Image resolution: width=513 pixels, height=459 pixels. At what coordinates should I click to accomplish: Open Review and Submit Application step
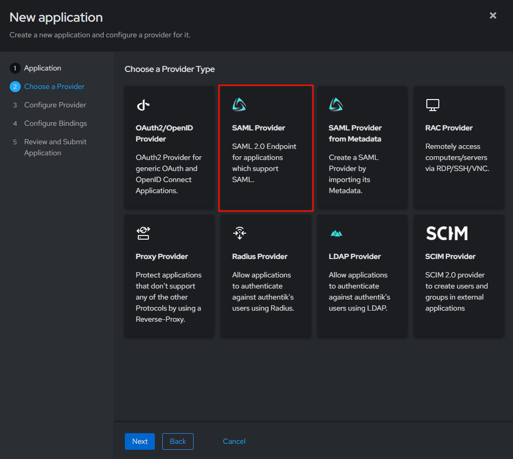[x=55, y=147]
